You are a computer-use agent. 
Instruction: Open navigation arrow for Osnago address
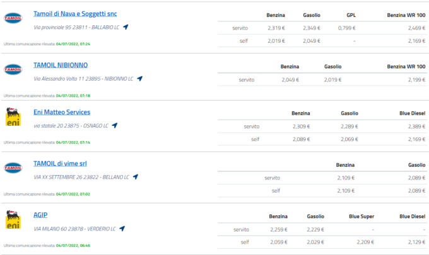point(115,125)
